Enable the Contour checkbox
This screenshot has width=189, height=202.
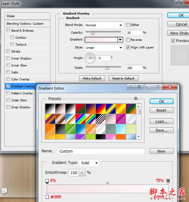pyautogui.click(x=12, y=37)
